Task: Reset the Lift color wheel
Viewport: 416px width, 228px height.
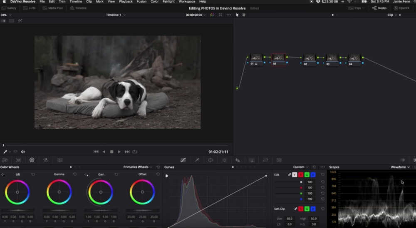Action: 33,174
